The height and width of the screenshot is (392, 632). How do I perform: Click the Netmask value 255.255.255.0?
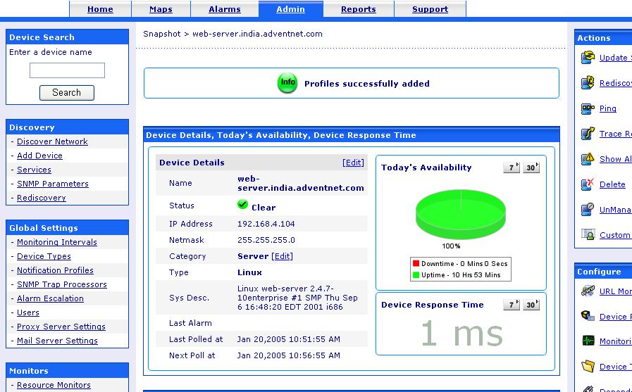[266, 240]
